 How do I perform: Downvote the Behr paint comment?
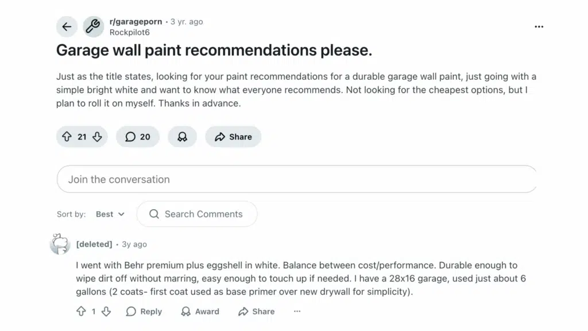(x=107, y=311)
